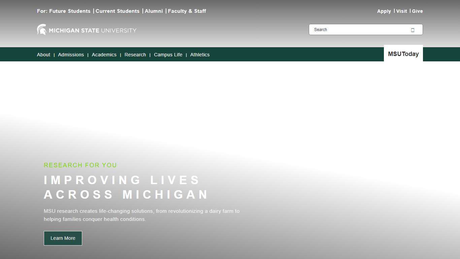460x259 pixels.
Task: Click the Michigan State University wordmark
Action: (x=93, y=30)
